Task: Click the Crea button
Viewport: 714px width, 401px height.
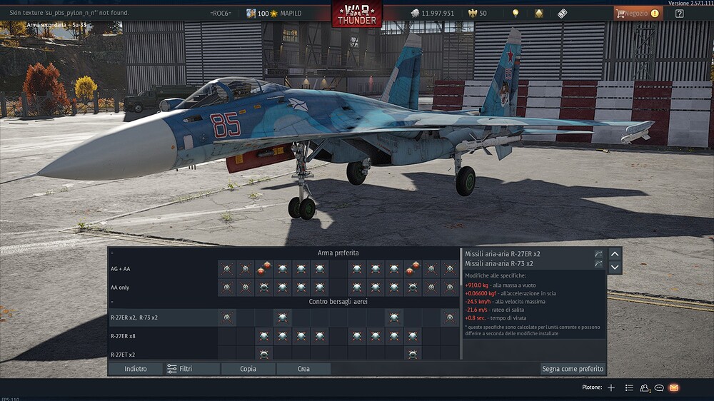Action: coord(303,369)
